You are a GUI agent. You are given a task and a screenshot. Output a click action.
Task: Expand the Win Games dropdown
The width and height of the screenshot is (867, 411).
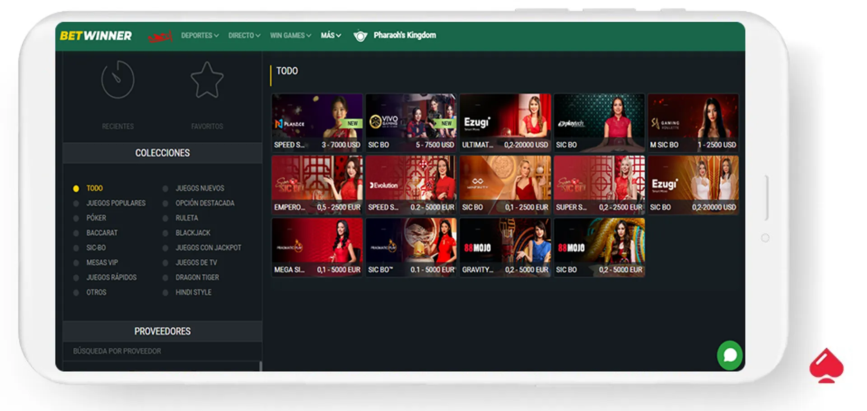[x=290, y=36]
